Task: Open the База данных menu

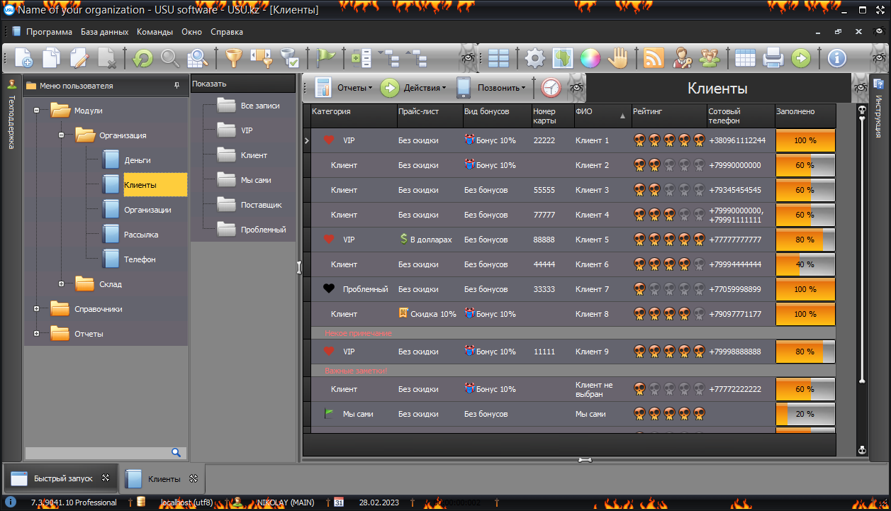Action: click(104, 32)
